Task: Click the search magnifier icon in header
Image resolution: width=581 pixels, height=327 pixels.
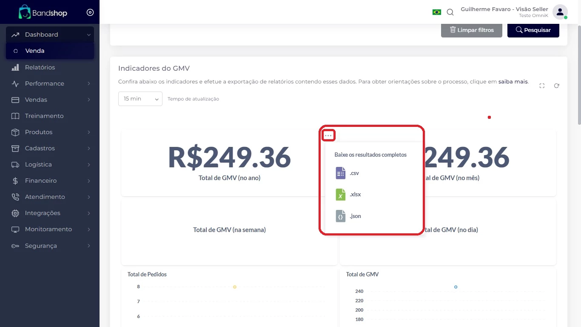Action: click(x=450, y=12)
